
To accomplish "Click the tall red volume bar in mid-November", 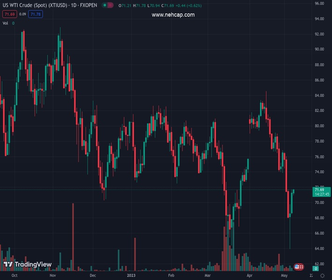I will [x=73, y=237].
